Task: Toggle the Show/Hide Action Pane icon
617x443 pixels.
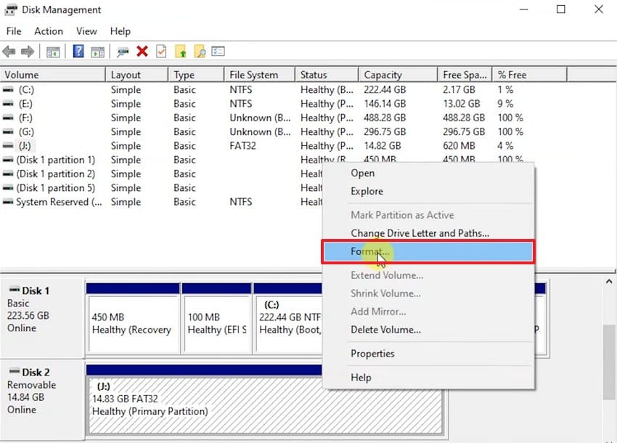Action: (x=97, y=52)
